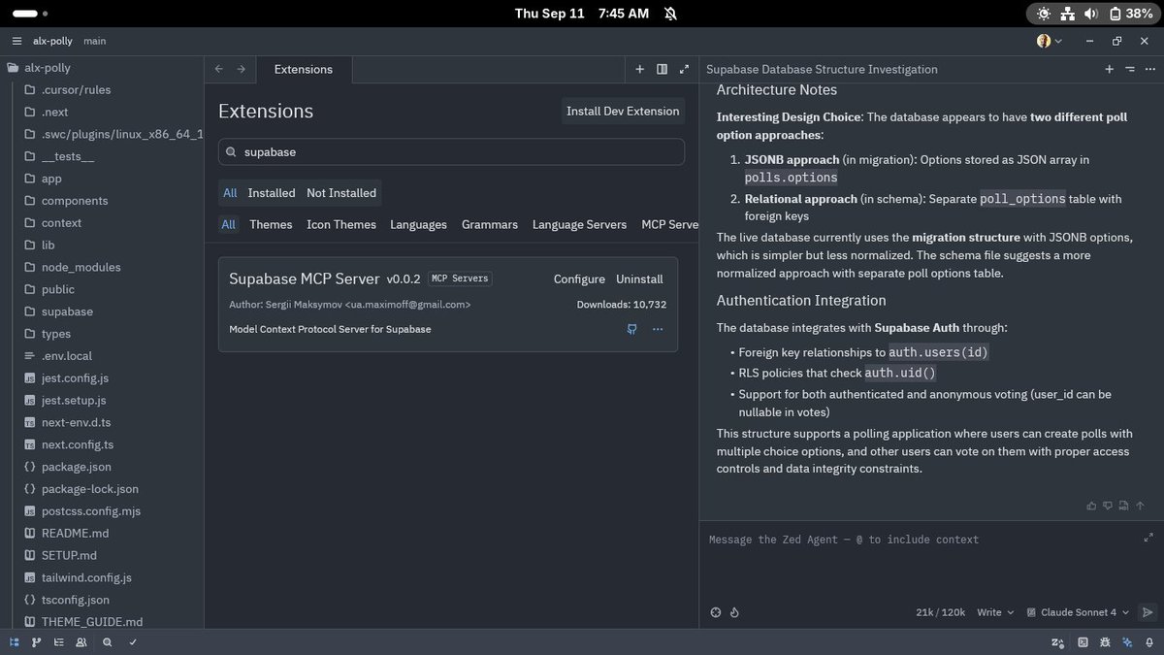Open the Write mode dropdown
The width and height of the screenshot is (1164, 655).
tap(993, 612)
